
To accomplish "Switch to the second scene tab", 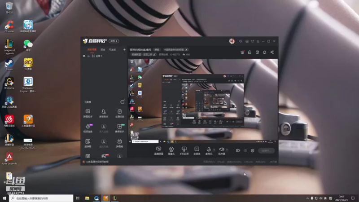I will coord(103,49).
